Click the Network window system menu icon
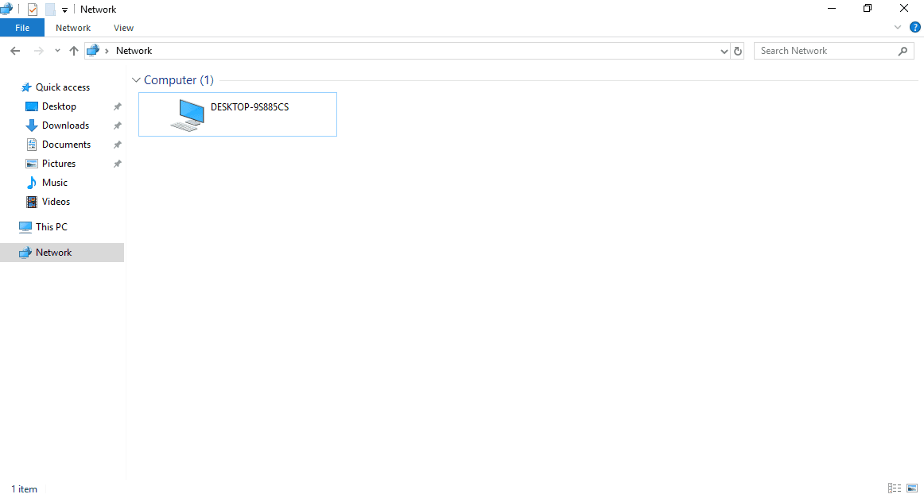924x498 pixels. point(6,9)
